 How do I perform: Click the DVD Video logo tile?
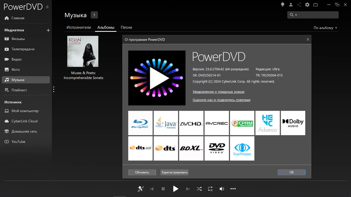tap(217, 148)
